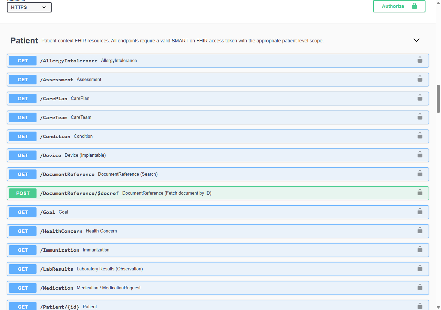
Task: Click the padlock on the LabResults endpoint
Action: click(420, 268)
